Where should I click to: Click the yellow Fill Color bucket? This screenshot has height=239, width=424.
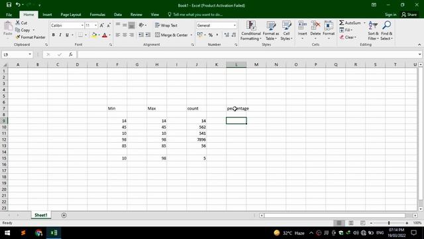pos(94,35)
